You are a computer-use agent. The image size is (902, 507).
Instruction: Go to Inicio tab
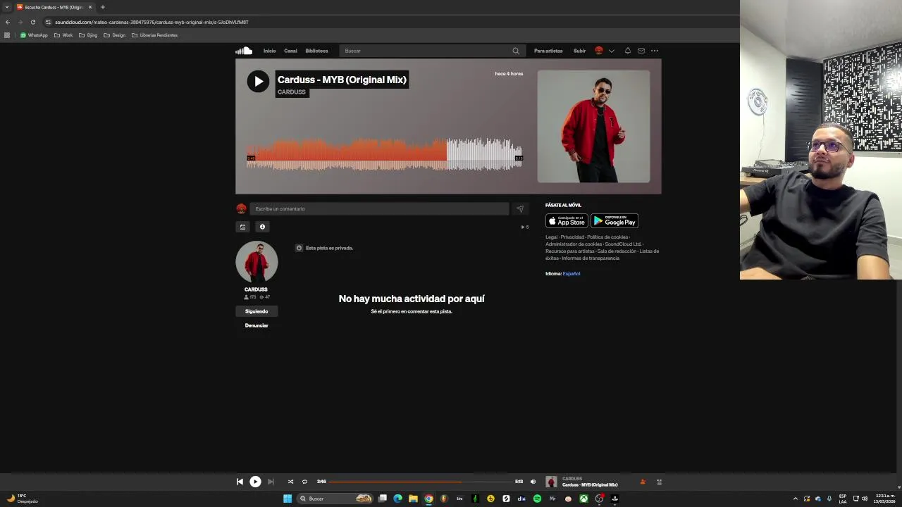click(270, 51)
